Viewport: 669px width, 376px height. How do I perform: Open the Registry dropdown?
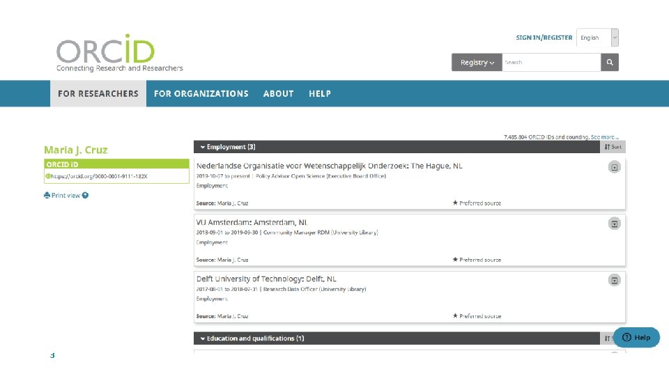pos(477,62)
